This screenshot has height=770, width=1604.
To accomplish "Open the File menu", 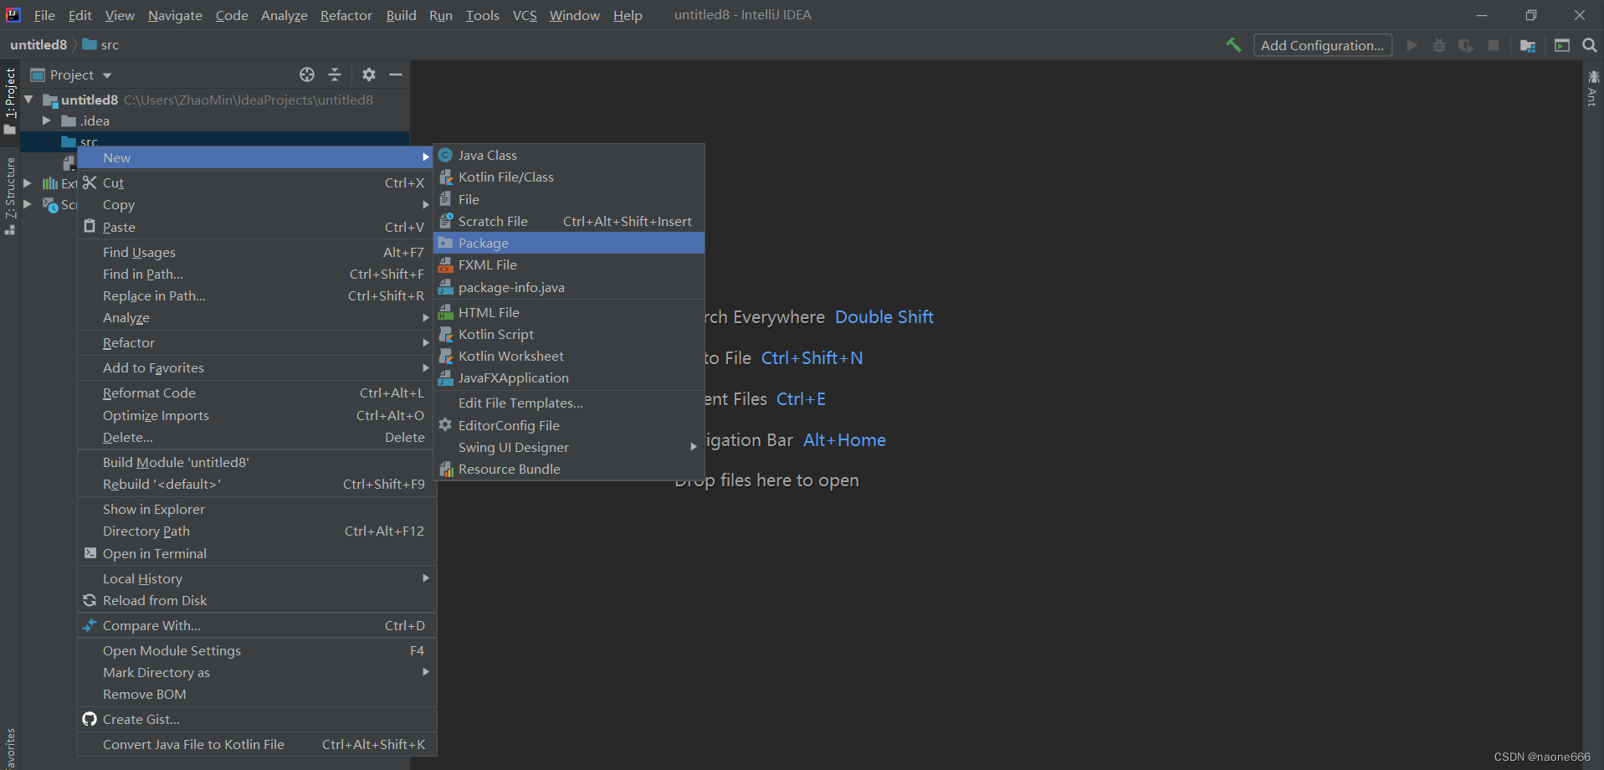I will pyautogui.click(x=44, y=15).
